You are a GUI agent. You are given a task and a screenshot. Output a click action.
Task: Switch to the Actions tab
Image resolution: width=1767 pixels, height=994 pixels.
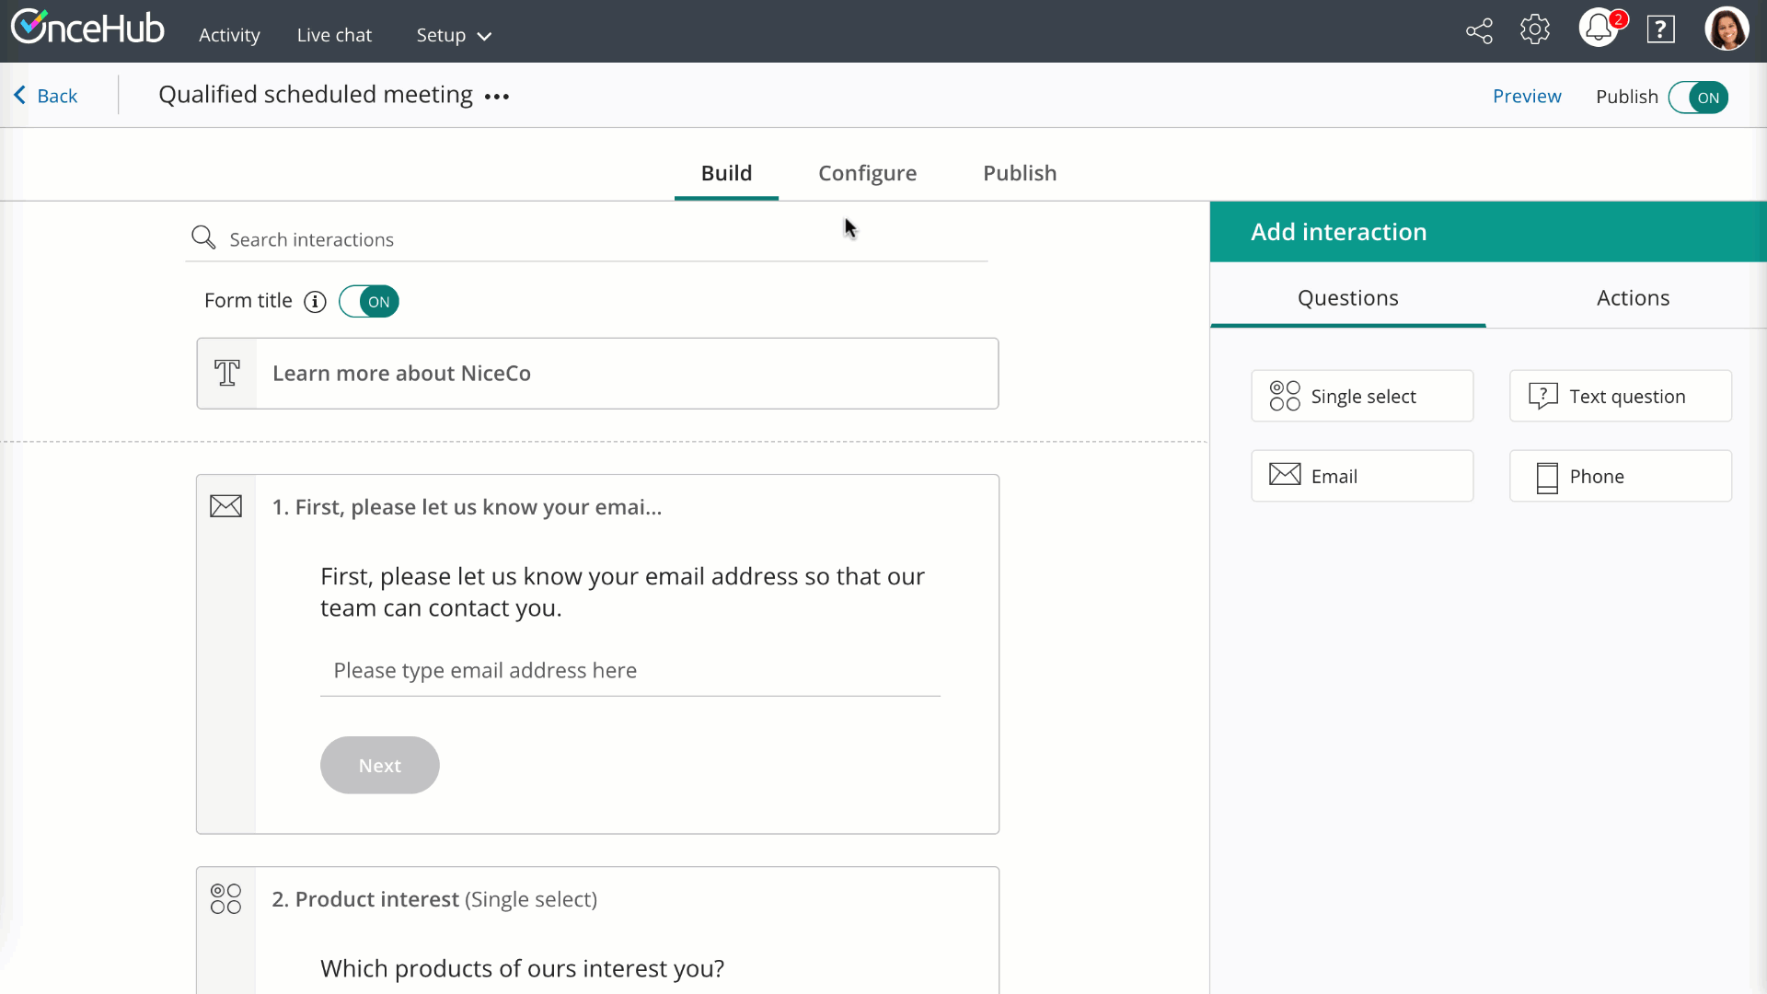coord(1633,298)
